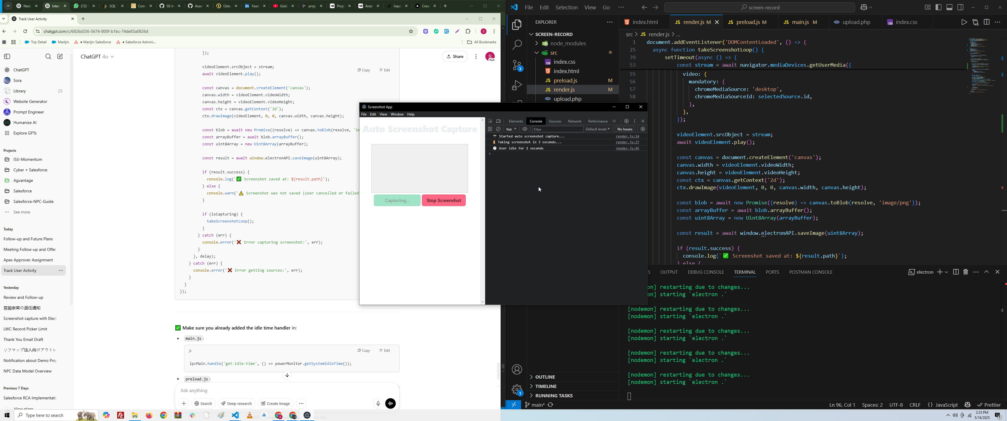The image size is (1007, 421).
Task: Toggle the ChatGPT sidebar
Action: [x=7, y=57]
